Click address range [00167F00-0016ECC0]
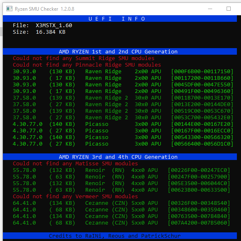 [x=202, y=131]
